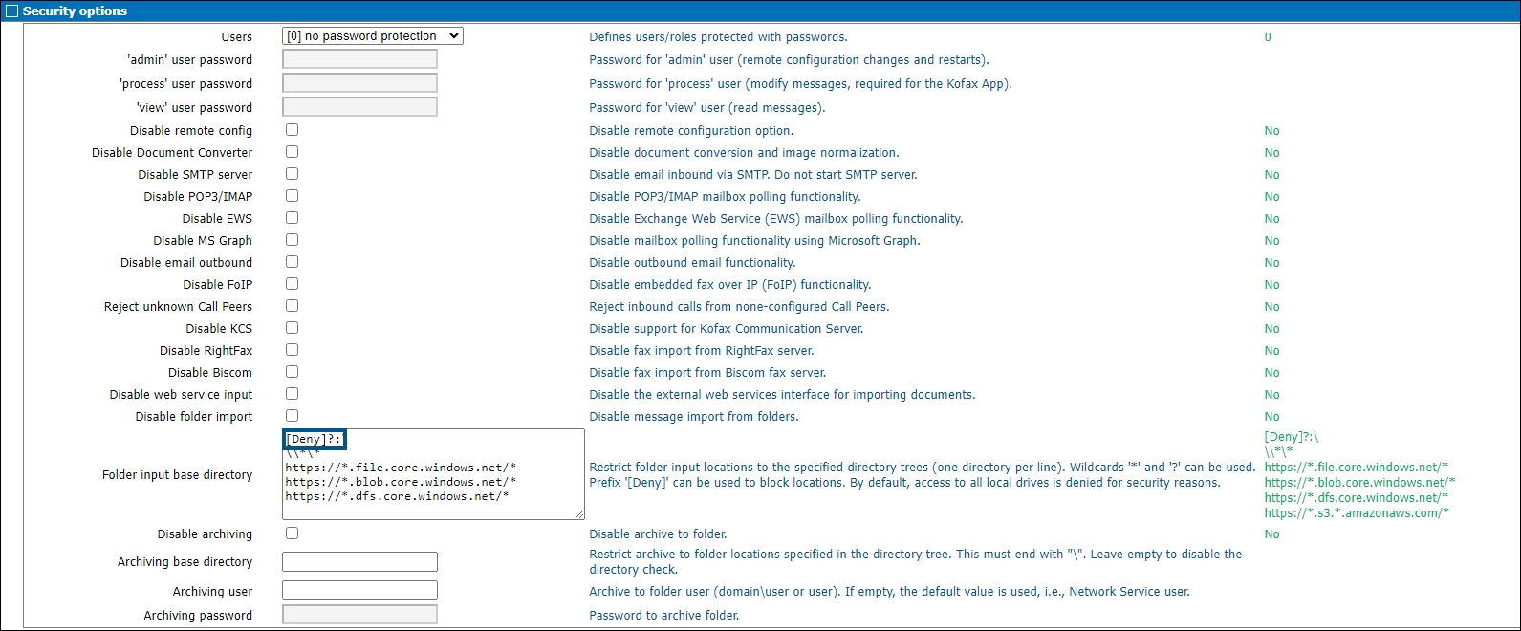Tick the Disable archiving checkbox
The width and height of the screenshot is (1521, 631).
[292, 533]
